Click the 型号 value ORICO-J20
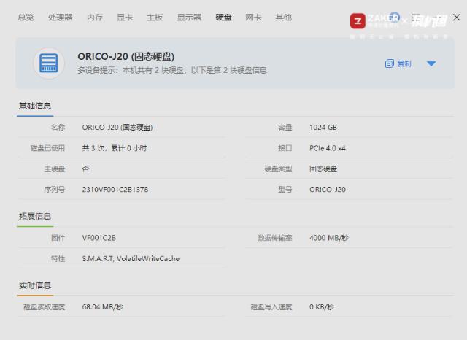Viewport: 467px width, 340px height. coord(328,190)
